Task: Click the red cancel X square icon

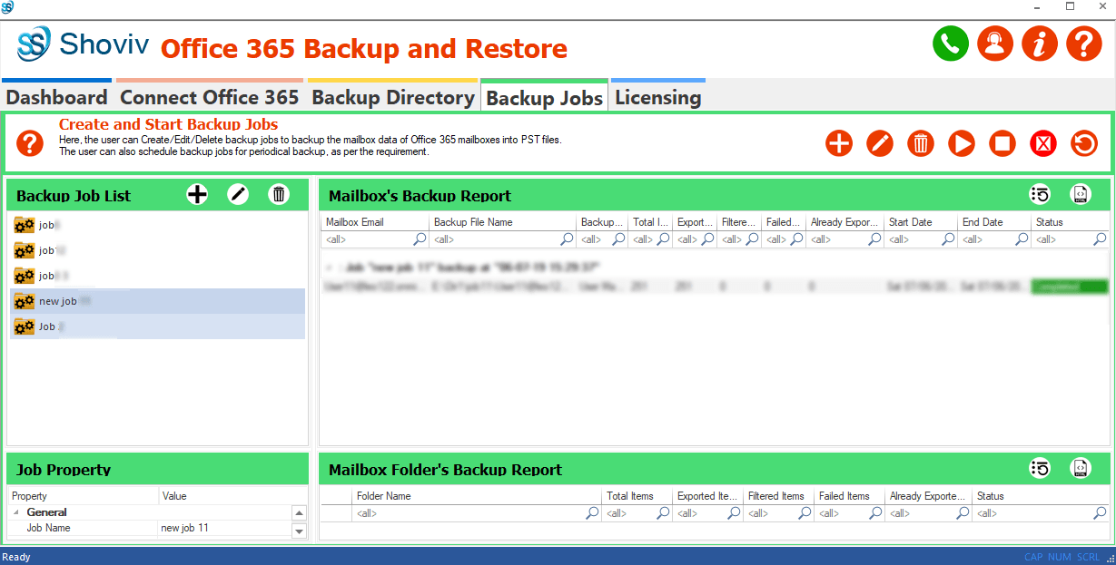Action: (x=1043, y=143)
